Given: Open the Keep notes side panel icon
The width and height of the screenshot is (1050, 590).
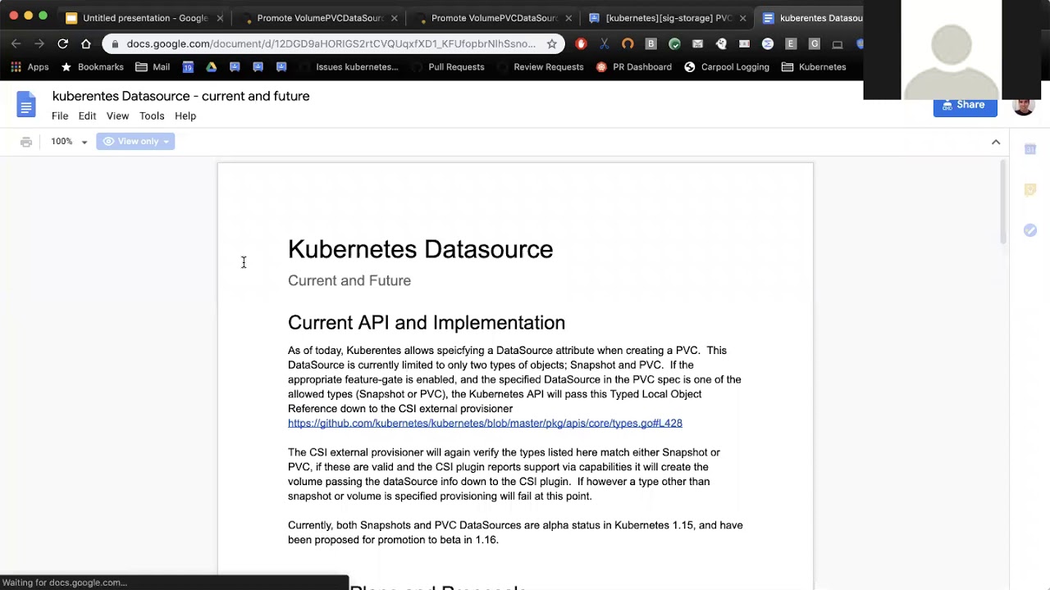Looking at the screenshot, I should (1030, 190).
